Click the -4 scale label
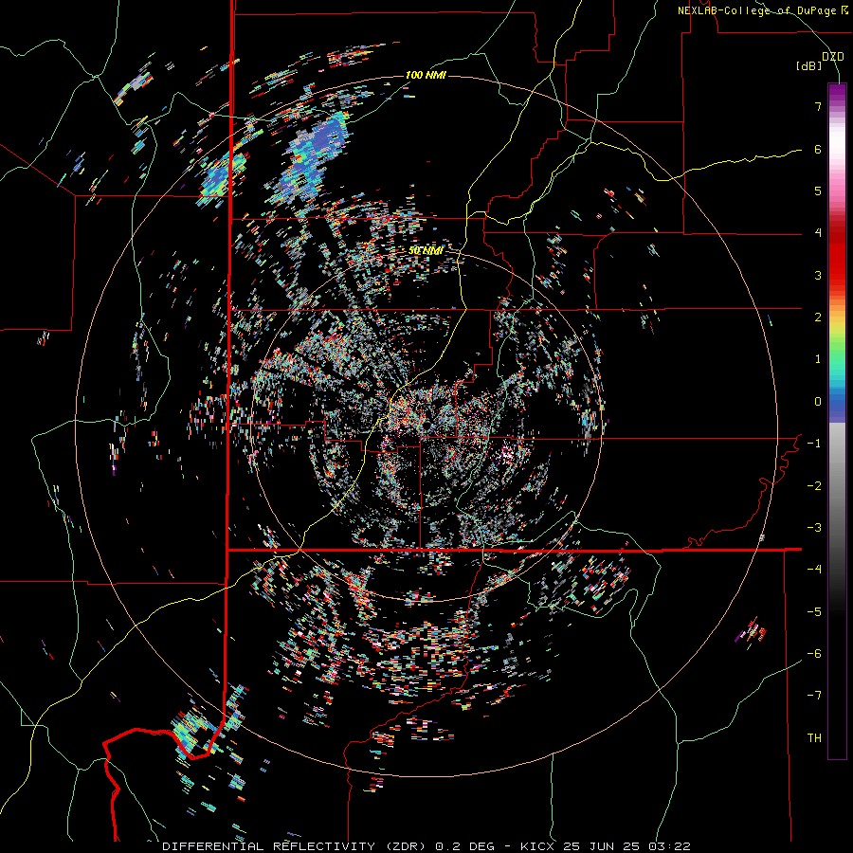Image resolution: width=853 pixels, height=853 pixels. pyautogui.click(x=814, y=570)
